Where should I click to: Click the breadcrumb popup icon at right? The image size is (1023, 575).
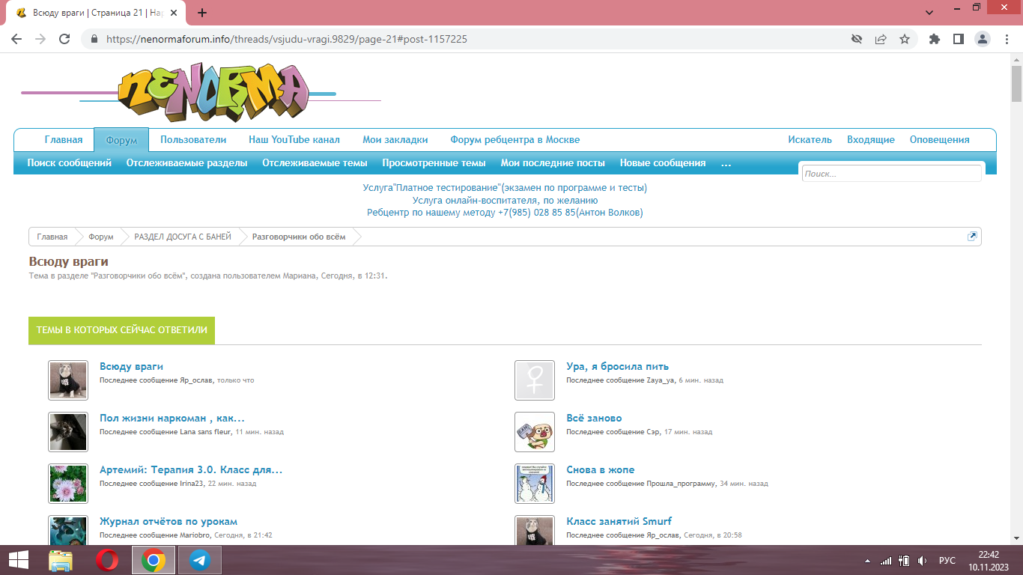click(x=972, y=237)
